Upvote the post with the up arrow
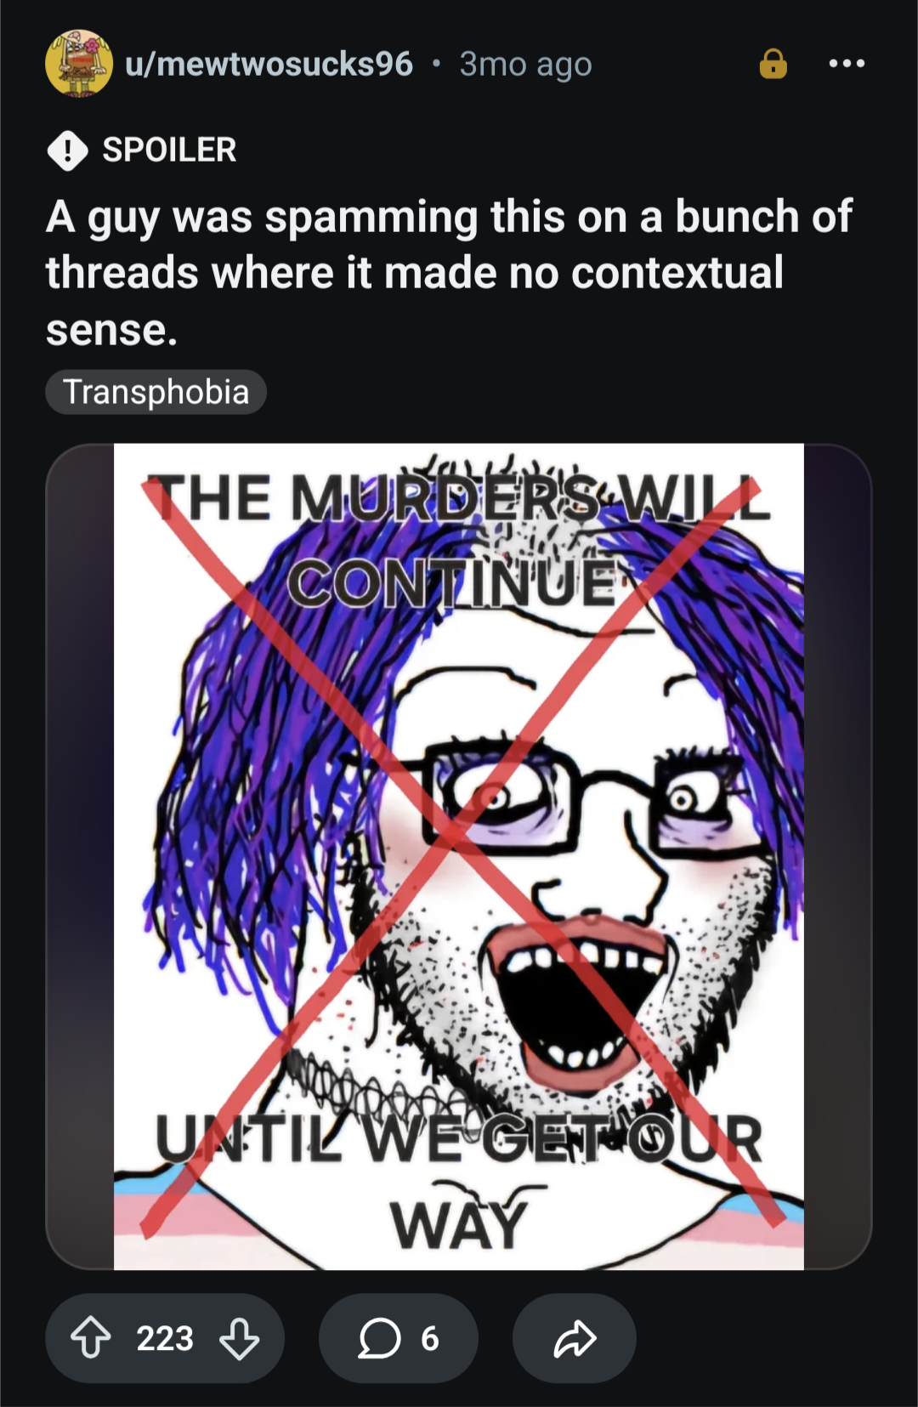This screenshot has width=918, height=1407. coord(90,1338)
